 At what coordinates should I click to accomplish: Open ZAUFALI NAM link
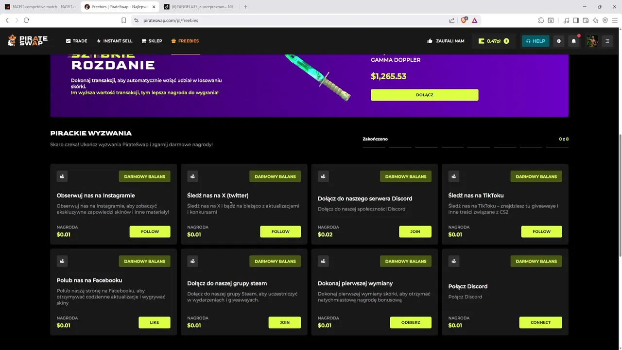(446, 41)
